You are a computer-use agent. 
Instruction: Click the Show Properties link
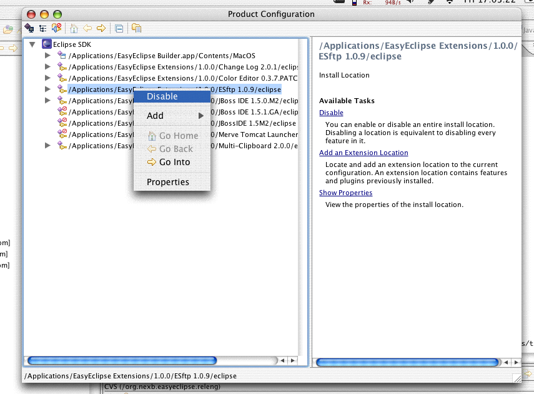pyautogui.click(x=345, y=193)
